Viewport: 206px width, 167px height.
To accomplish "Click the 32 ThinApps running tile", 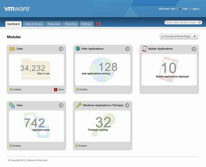I will pos(103,126).
